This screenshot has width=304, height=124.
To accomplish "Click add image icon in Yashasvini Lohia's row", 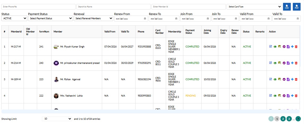I will 279,96.
